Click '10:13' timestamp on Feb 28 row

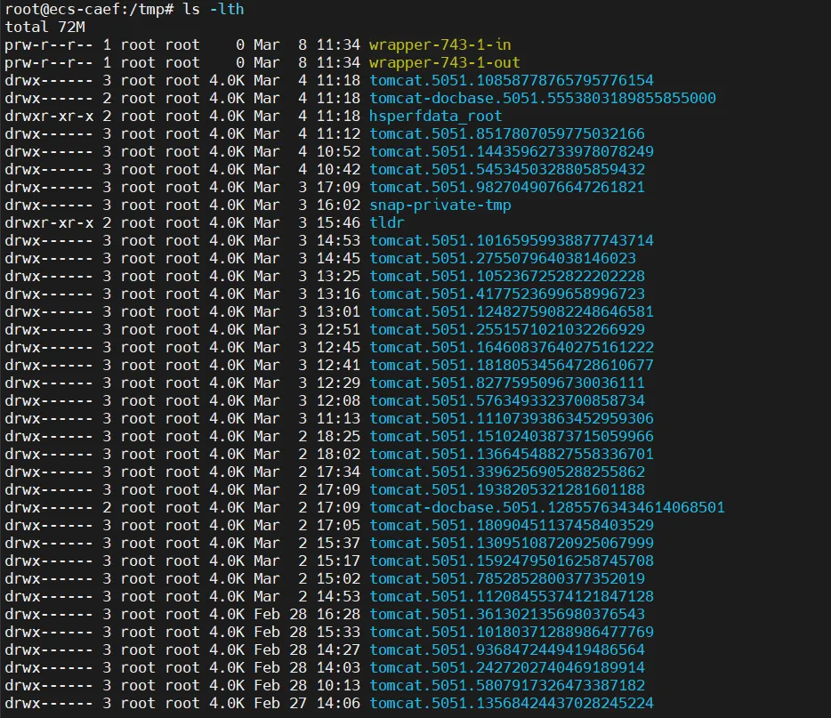[x=338, y=686]
